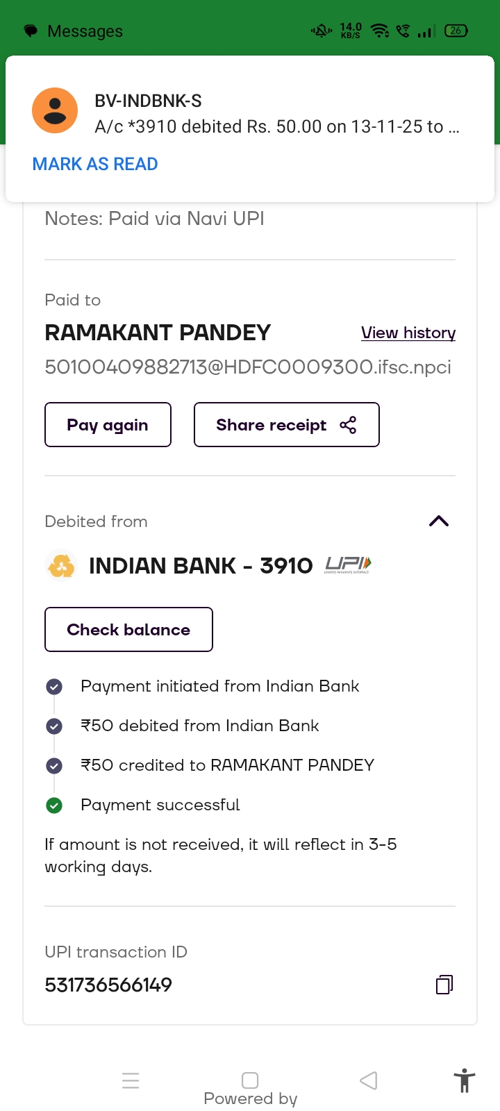The height and width of the screenshot is (1111, 500).
Task: Open recent apps with the three-line icon
Action: click(131, 1080)
